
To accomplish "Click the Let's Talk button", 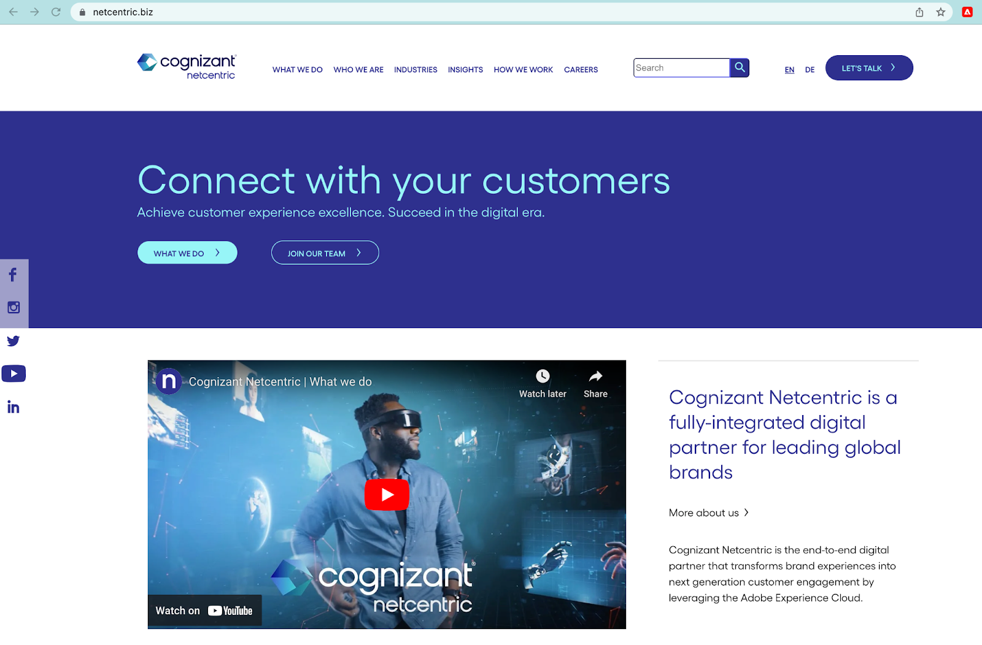I will pos(869,67).
